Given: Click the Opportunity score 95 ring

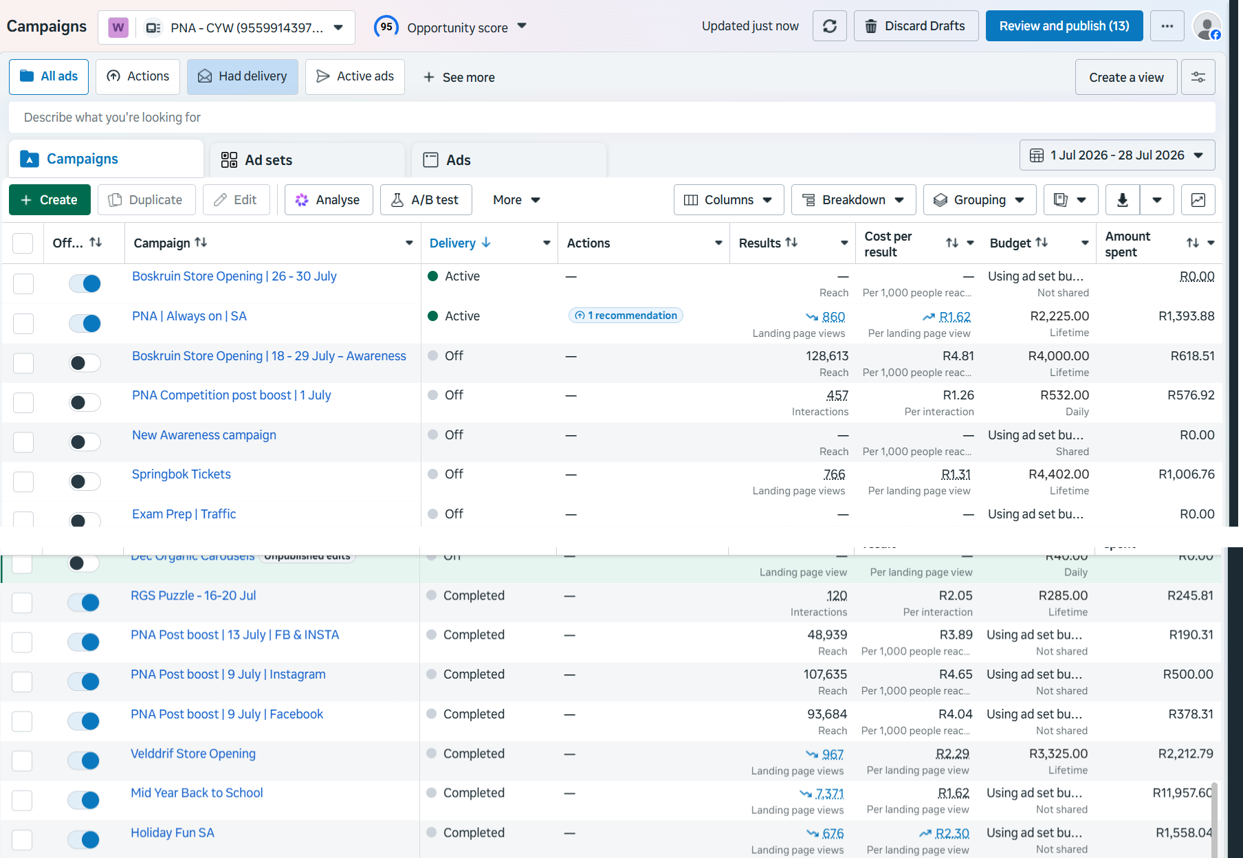Looking at the screenshot, I should coord(386,27).
